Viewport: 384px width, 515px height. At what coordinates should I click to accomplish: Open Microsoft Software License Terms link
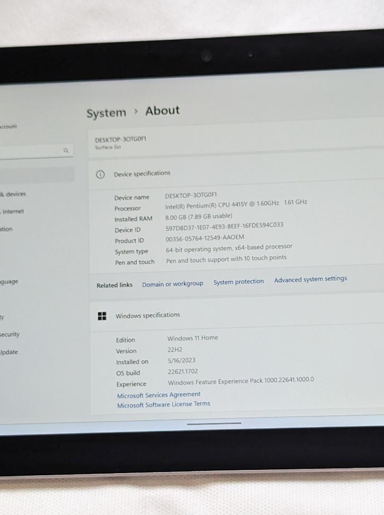click(x=163, y=404)
